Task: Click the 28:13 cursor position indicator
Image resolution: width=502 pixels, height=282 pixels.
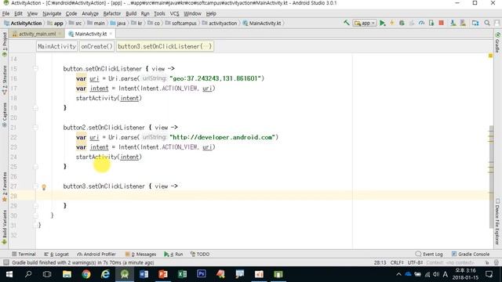Action: coord(380,262)
